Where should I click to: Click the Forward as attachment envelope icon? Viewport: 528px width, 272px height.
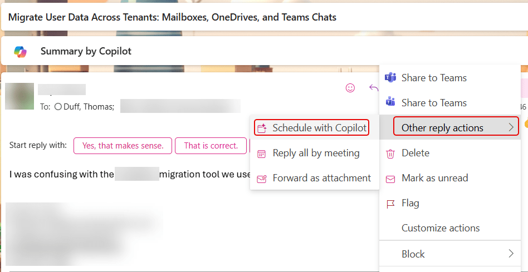[x=261, y=179]
